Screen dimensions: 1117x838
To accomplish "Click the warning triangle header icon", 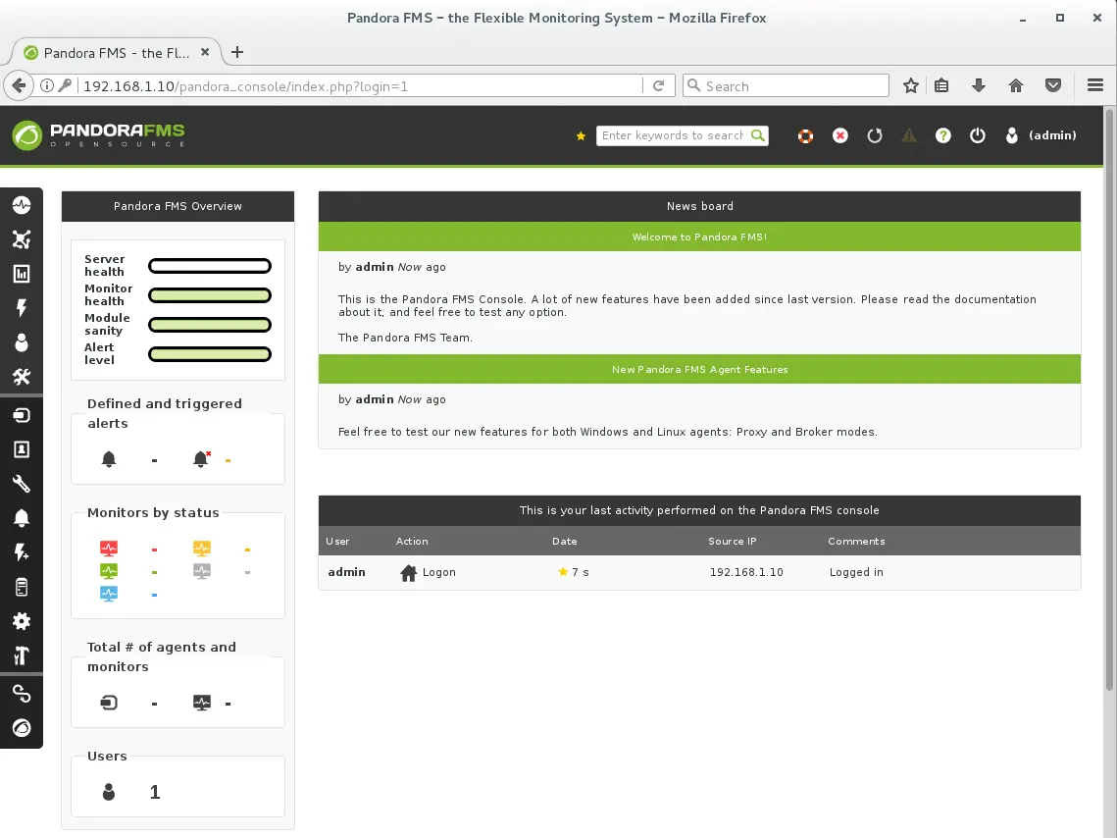I will tap(909, 135).
